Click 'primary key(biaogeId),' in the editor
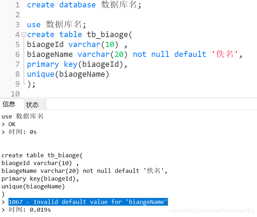The image size is (257, 217). (77, 64)
